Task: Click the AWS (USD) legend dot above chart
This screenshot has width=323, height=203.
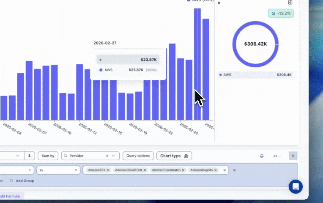Action: point(189,0)
